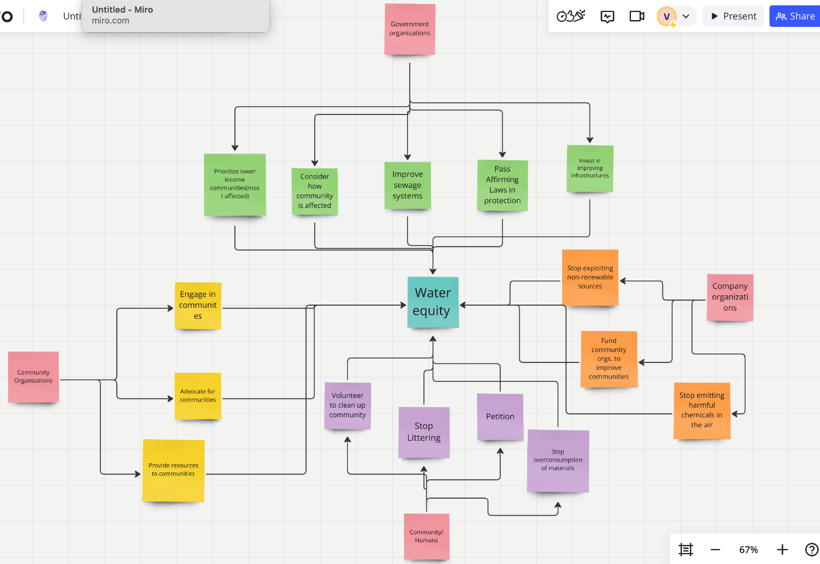
Task: Click the Miro logo to go home
Action: pos(7,16)
